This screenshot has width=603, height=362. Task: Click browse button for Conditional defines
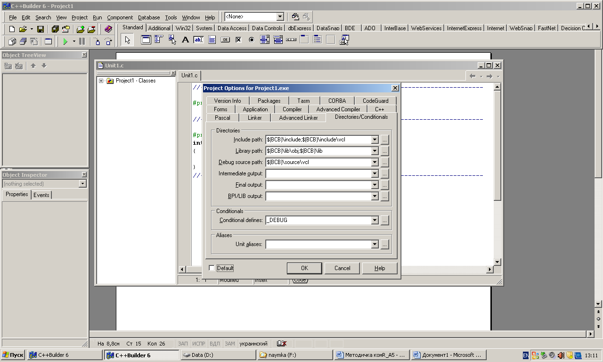click(x=385, y=220)
